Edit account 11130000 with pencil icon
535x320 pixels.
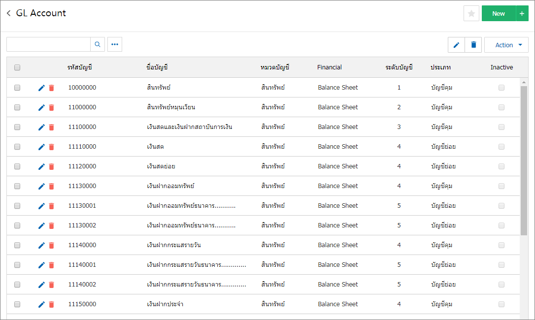pos(41,186)
